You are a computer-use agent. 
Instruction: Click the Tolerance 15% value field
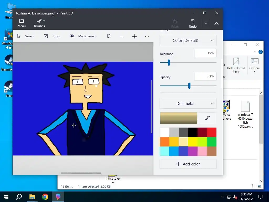click(x=205, y=53)
